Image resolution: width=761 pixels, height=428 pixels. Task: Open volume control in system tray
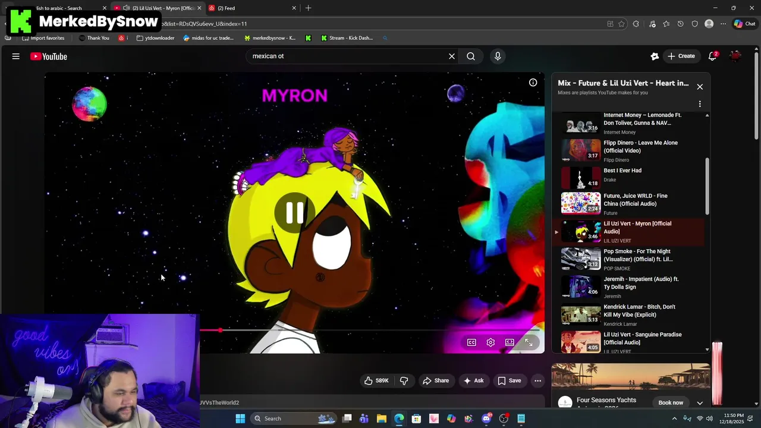(709, 418)
